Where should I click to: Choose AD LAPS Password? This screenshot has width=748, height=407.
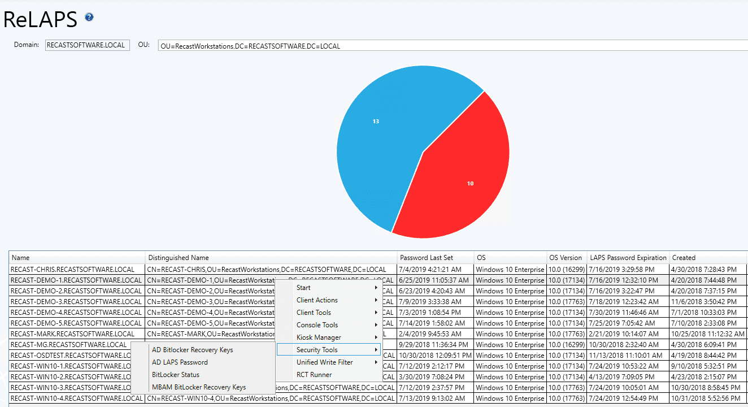pos(203,362)
